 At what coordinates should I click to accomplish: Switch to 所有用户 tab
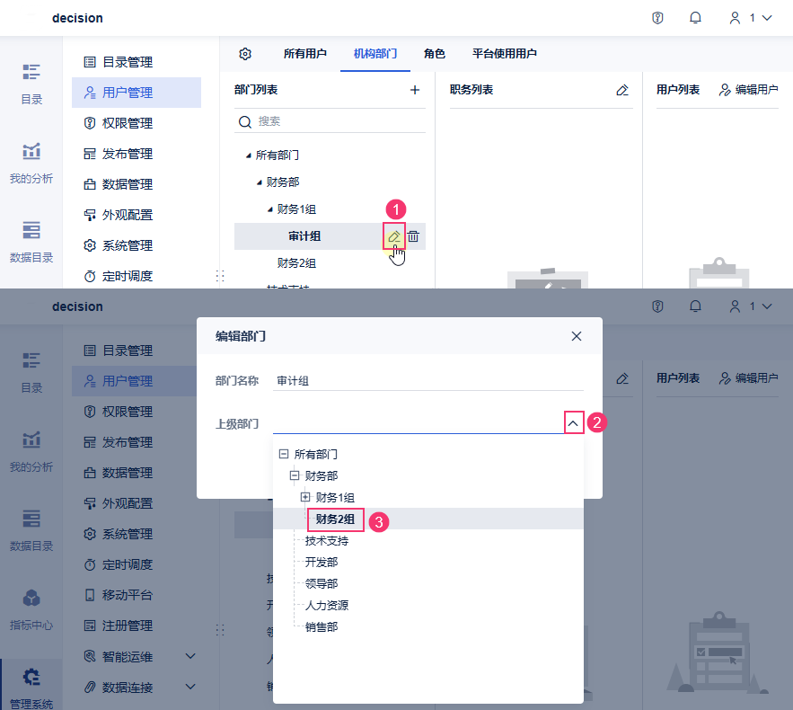(305, 54)
